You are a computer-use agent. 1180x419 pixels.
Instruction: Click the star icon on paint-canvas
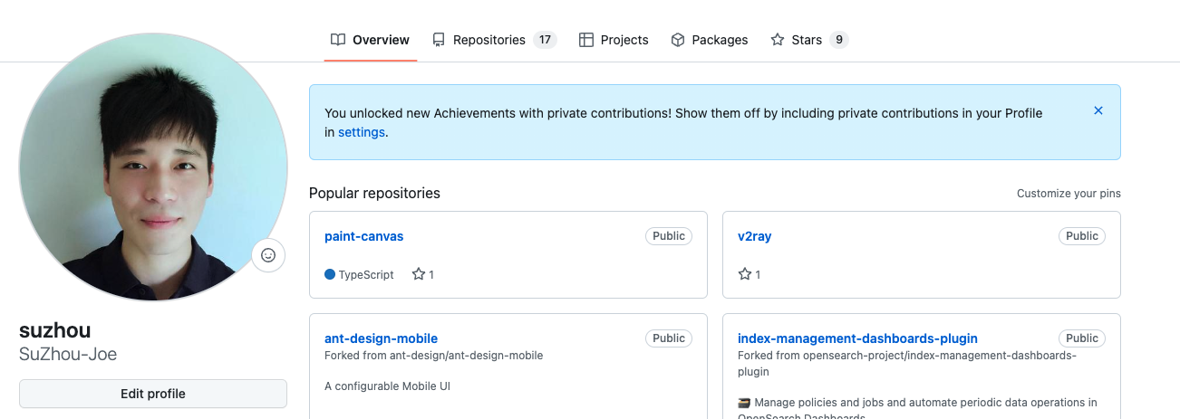coord(419,274)
